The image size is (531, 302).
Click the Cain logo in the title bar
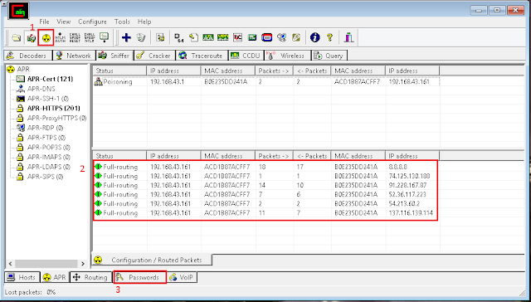[x=18, y=11]
